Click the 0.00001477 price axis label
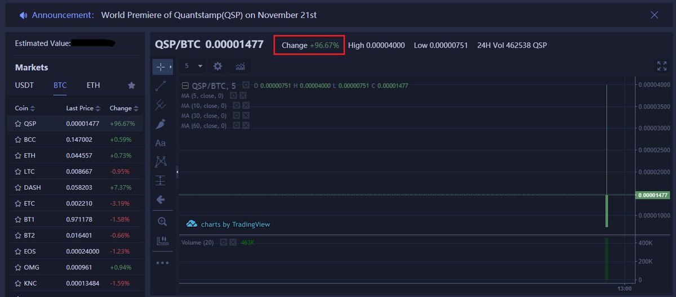Image resolution: width=676 pixels, height=297 pixels. point(652,195)
